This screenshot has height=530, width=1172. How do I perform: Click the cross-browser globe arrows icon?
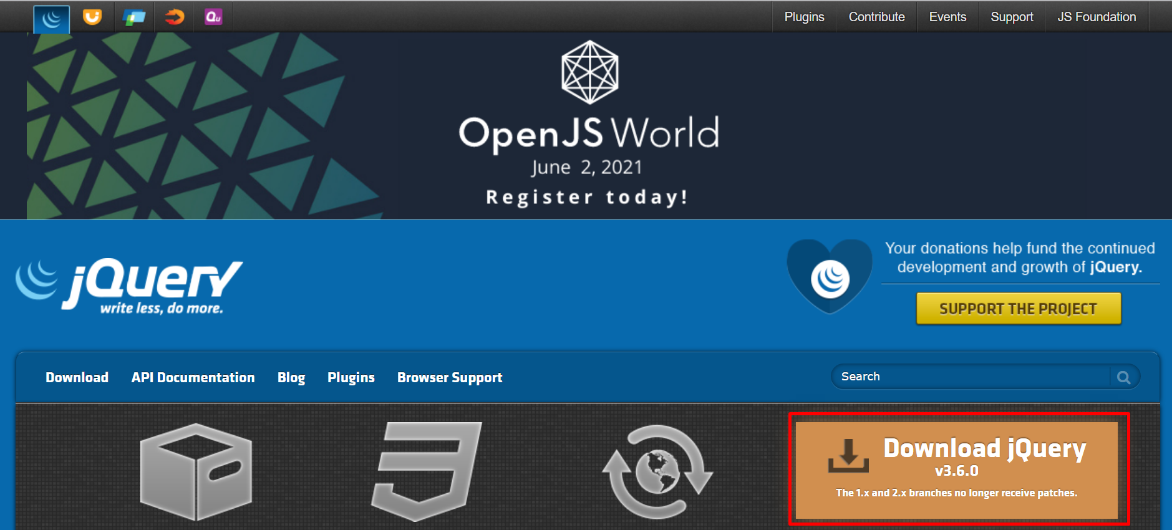pyautogui.click(x=657, y=471)
